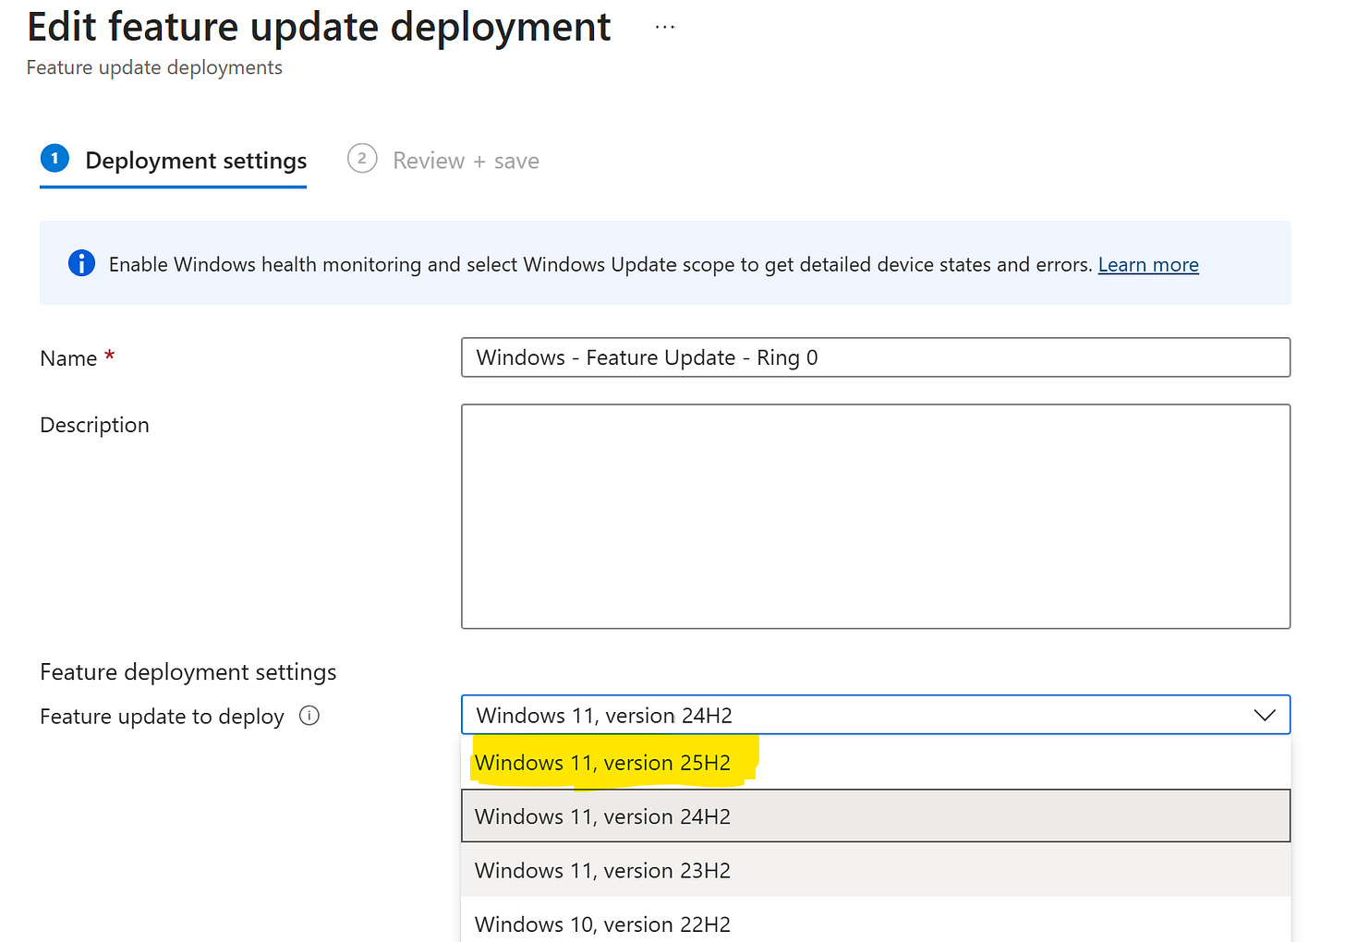This screenshot has height=942, width=1345.
Task: Select the Deployment settings step tab
Action: (x=173, y=161)
